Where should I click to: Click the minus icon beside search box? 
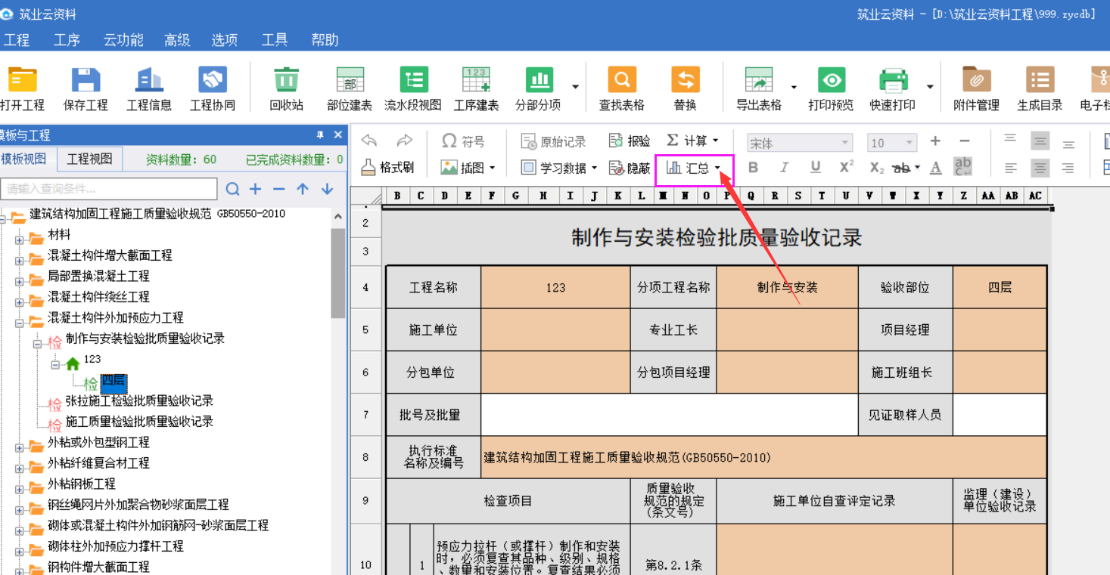click(x=279, y=189)
